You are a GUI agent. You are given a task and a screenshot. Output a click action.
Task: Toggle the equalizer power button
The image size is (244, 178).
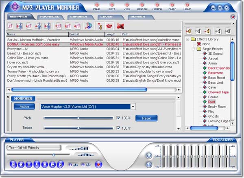149,156
